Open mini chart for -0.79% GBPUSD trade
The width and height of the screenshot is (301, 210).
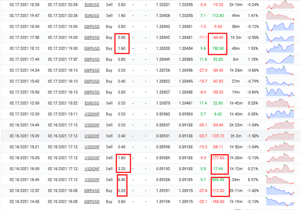click(280, 81)
